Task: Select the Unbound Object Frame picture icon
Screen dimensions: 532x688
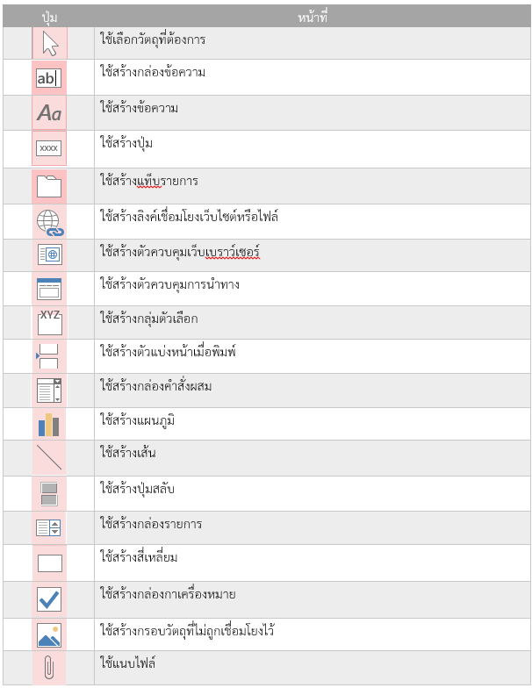Action: [x=49, y=635]
